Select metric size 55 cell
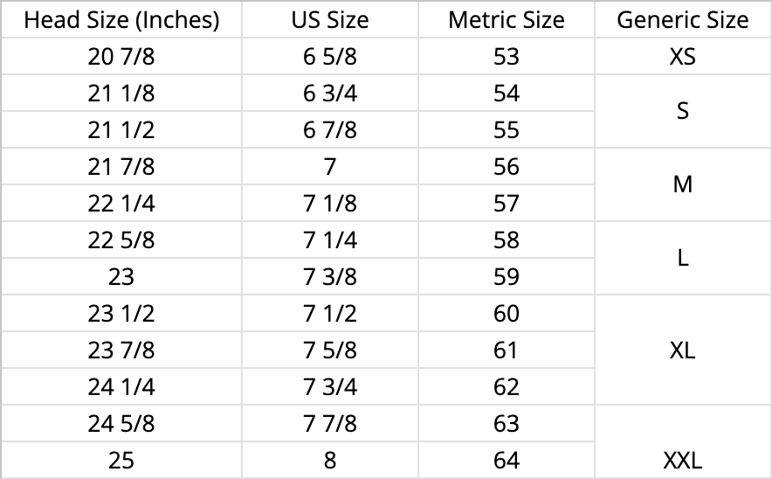Viewport: 772px width, 479px height. pos(507,130)
